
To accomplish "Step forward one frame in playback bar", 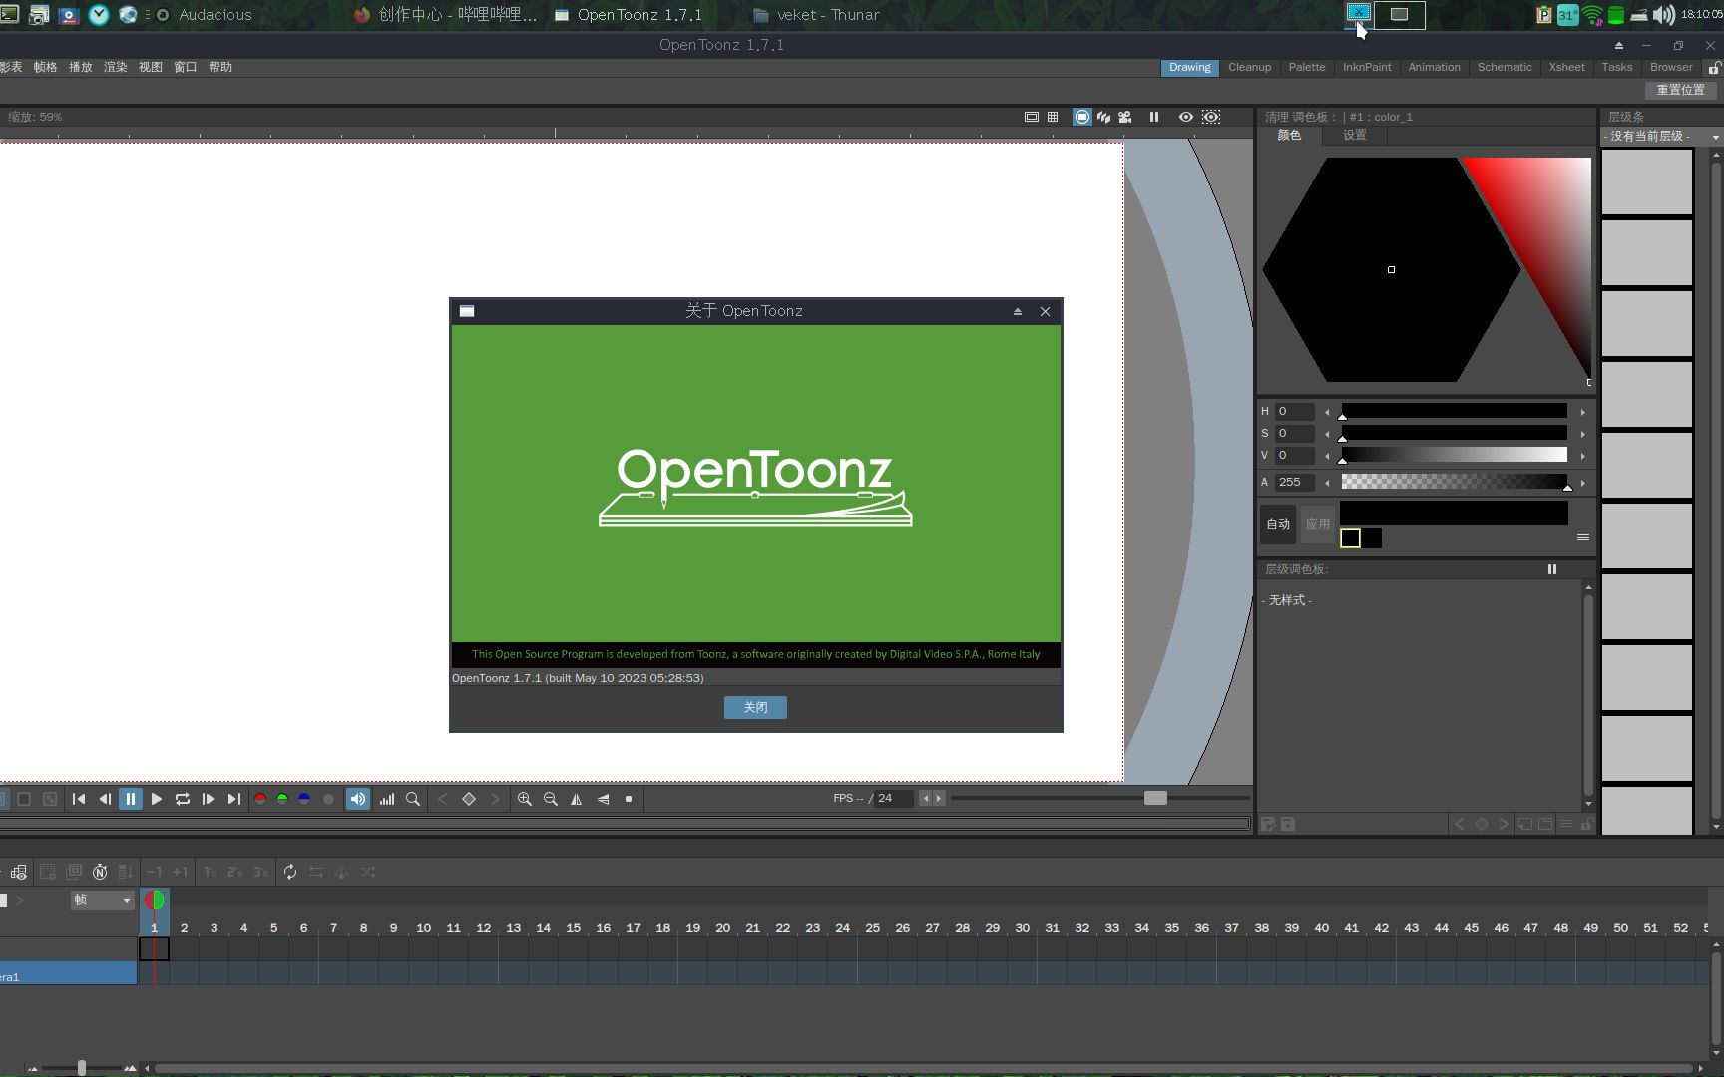I will coord(208,799).
